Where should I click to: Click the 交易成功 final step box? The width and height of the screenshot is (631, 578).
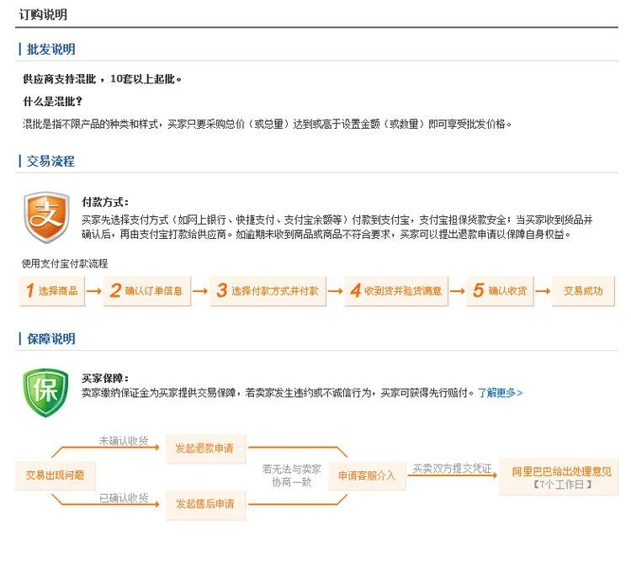583,291
